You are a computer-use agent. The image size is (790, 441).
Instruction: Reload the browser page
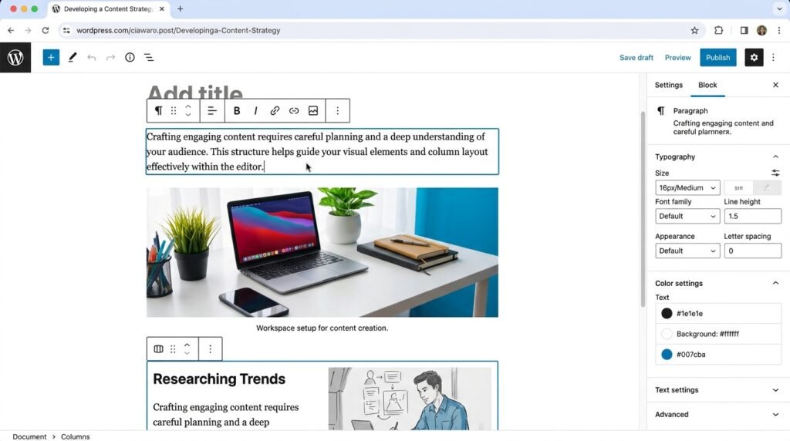(46, 30)
